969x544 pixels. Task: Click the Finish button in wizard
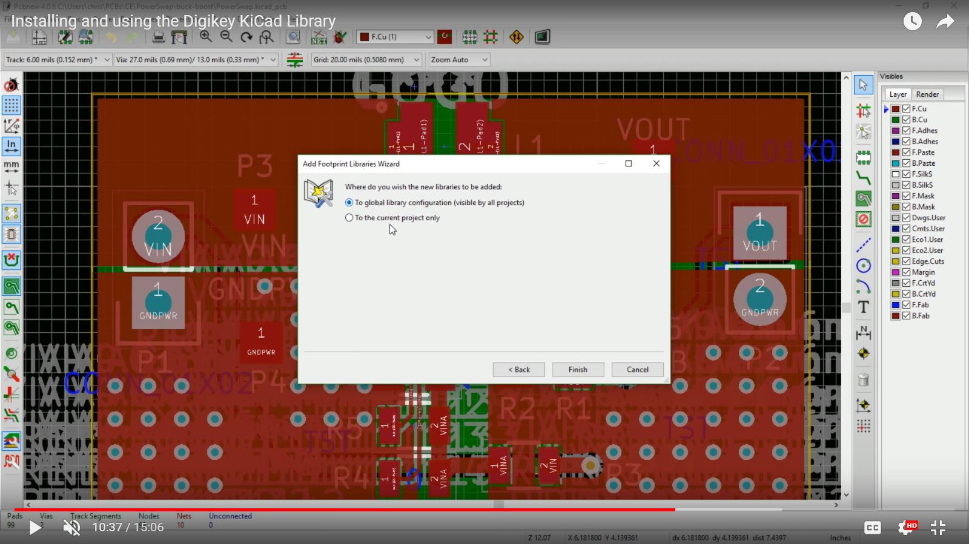578,370
